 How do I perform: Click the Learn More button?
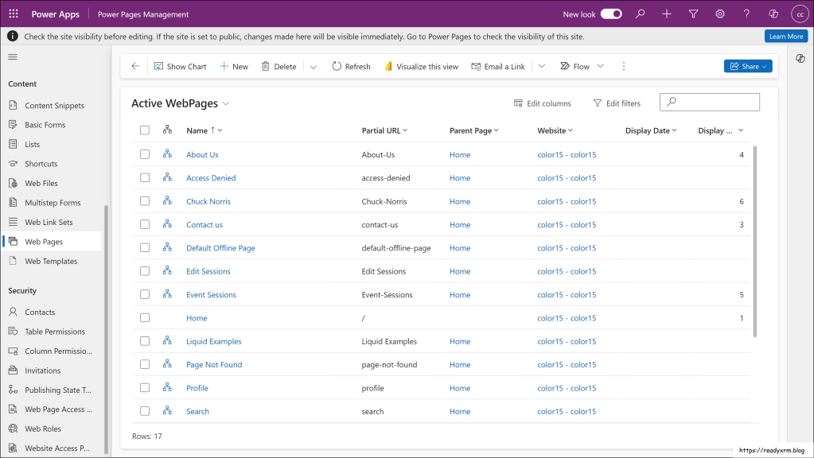pos(785,37)
